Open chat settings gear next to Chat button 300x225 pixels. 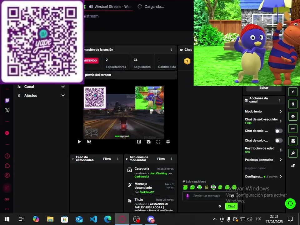(220, 206)
